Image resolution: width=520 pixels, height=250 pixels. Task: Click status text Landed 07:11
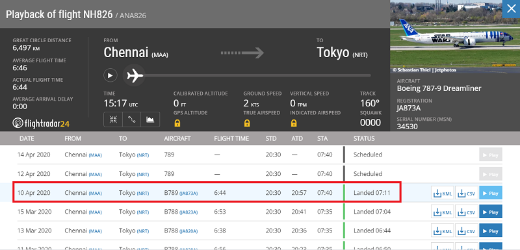coord(372,193)
